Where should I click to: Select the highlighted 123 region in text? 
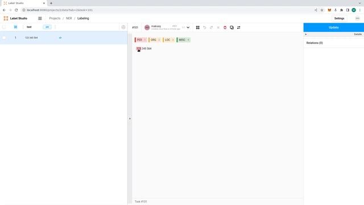(139, 48)
